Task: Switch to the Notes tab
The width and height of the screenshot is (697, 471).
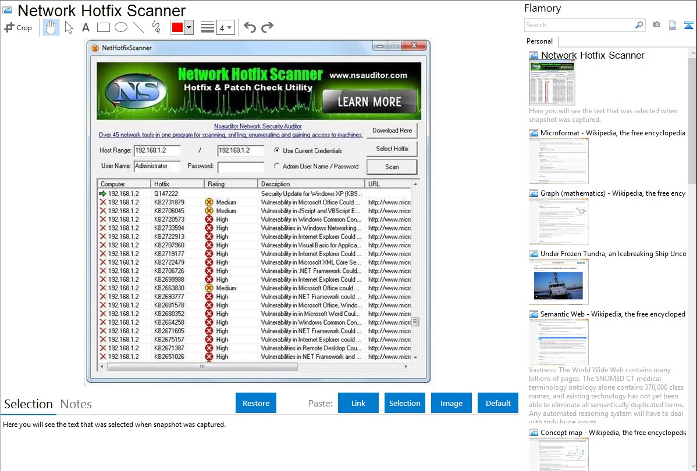Action: pos(76,404)
